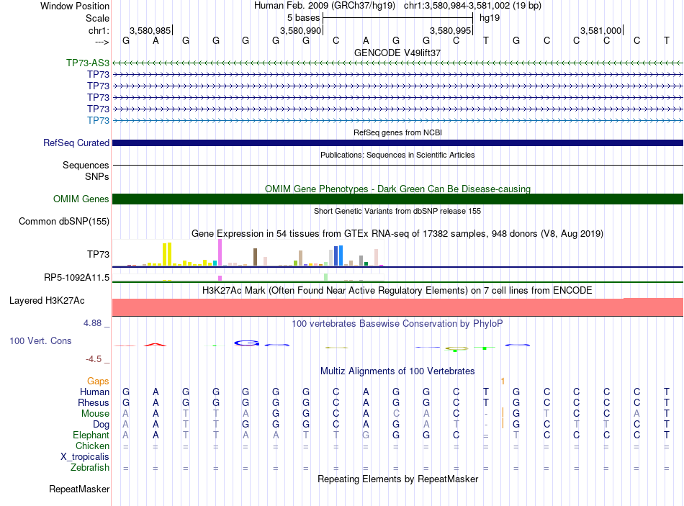Click the RefSeq genes from NCBI title
The height and width of the screenshot is (506, 684).
[x=397, y=132]
